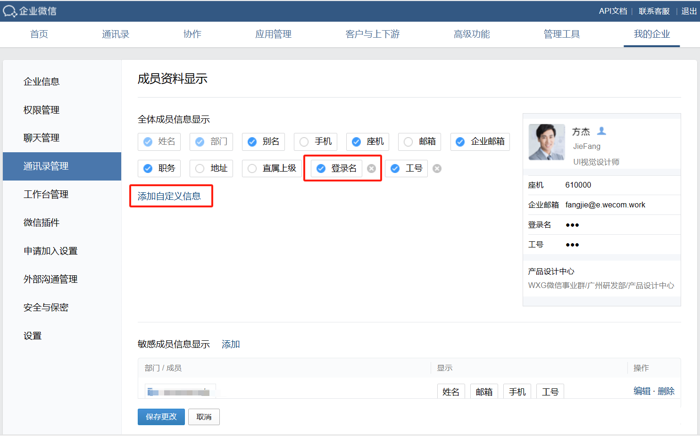The width and height of the screenshot is (700, 436).
Task: Click the 删除 link in the table row
Action: tap(666, 391)
